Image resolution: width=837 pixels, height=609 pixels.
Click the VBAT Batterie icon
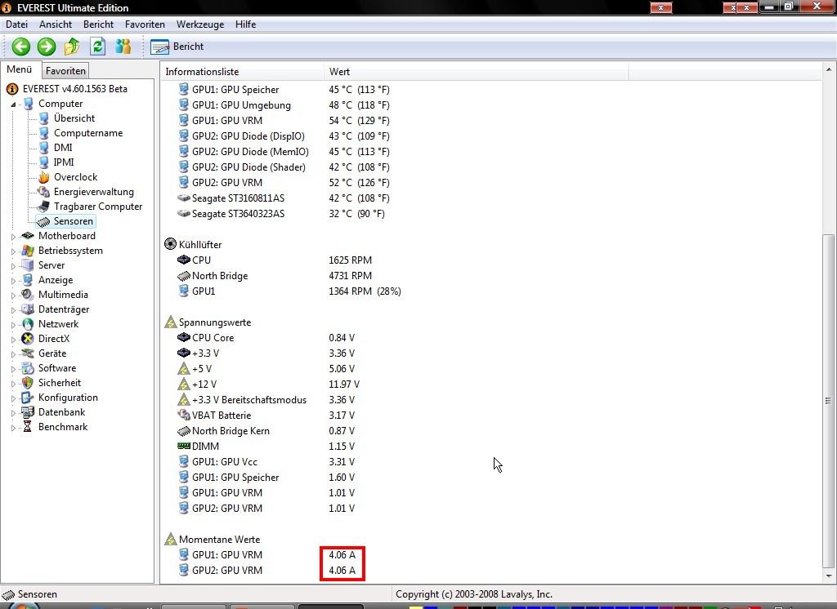pyautogui.click(x=184, y=415)
